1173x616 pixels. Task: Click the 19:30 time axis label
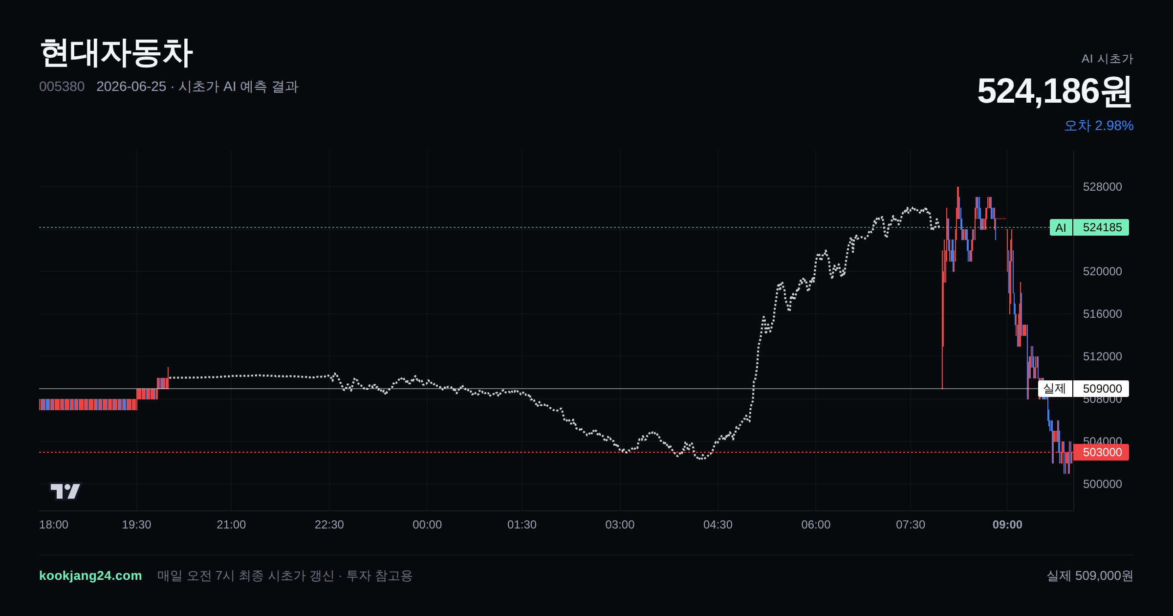point(136,525)
